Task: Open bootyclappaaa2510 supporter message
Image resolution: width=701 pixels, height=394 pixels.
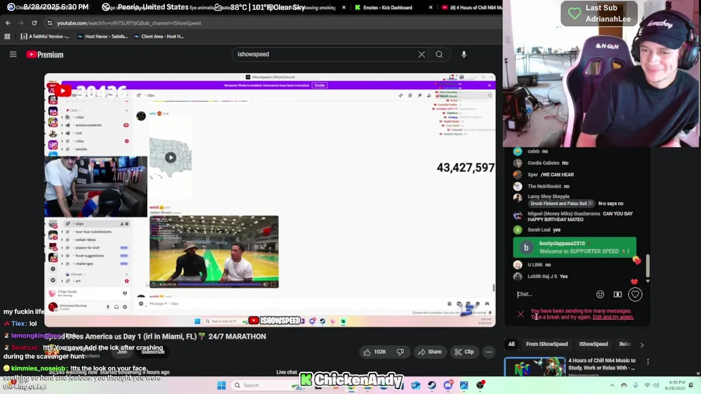Action: pos(574,247)
